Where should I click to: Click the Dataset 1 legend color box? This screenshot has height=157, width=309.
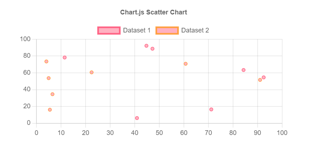pos(109,30)
